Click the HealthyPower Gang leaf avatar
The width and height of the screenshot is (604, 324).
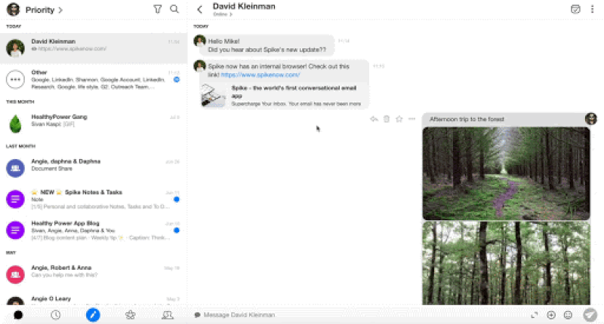(15, 124)
